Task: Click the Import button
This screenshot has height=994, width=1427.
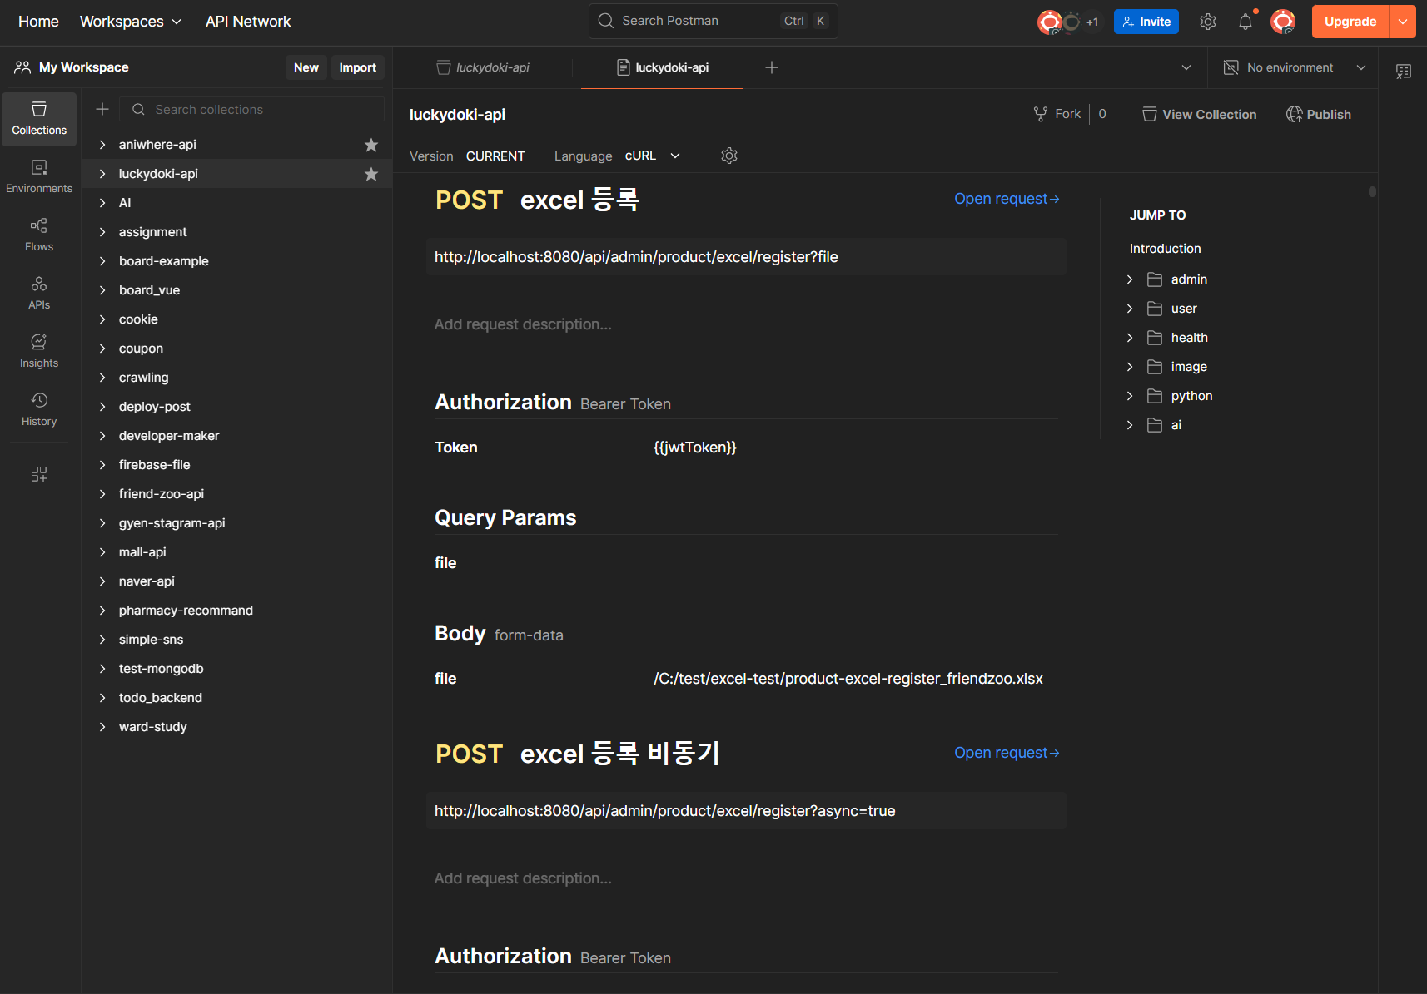Action: click(358, 67)
